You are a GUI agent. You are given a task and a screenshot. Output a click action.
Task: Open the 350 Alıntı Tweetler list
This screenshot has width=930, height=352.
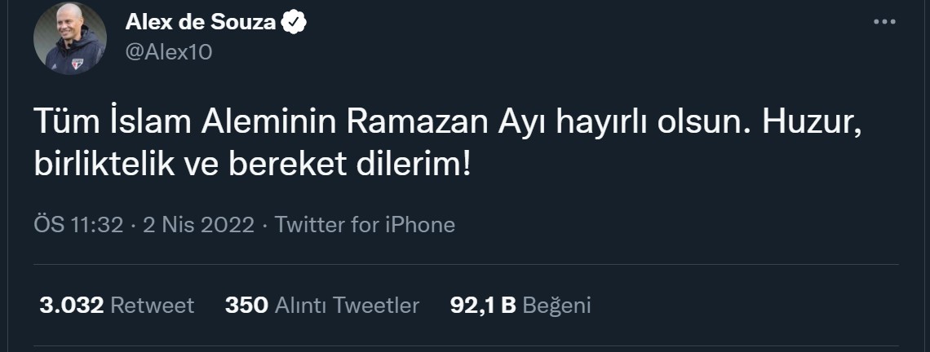pyautogui.click(x=321, y=306)
